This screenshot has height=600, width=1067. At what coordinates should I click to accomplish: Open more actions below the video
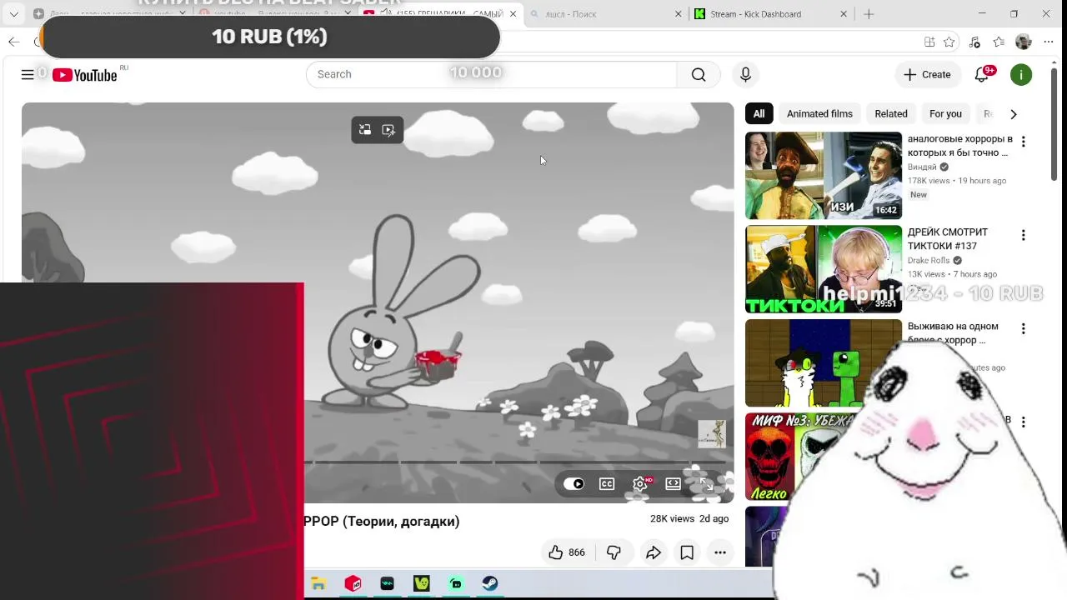pyautogui.click(x=720, y=552)
